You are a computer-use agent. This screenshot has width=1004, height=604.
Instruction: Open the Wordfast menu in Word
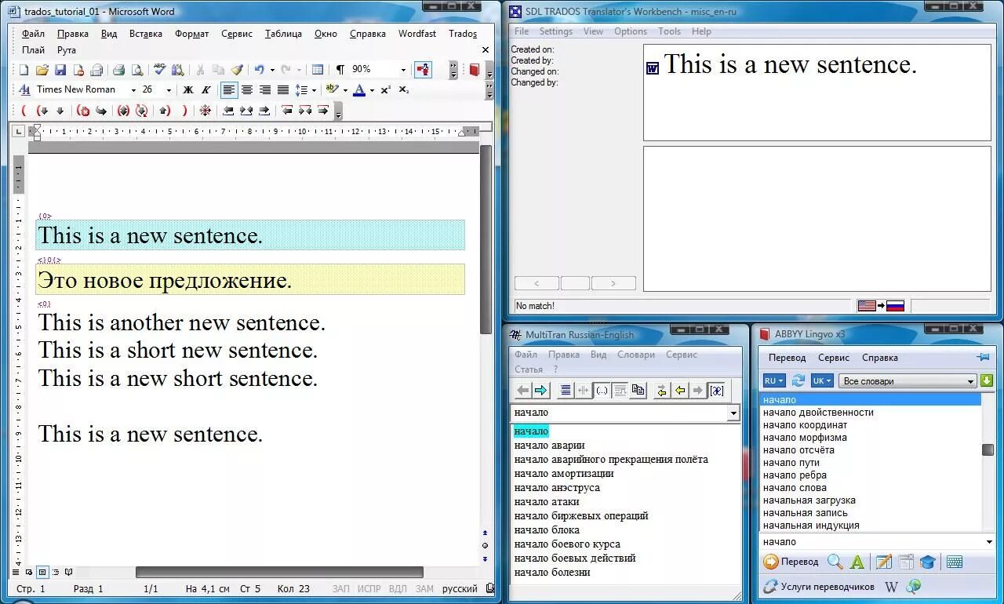[x=417, y=34]
